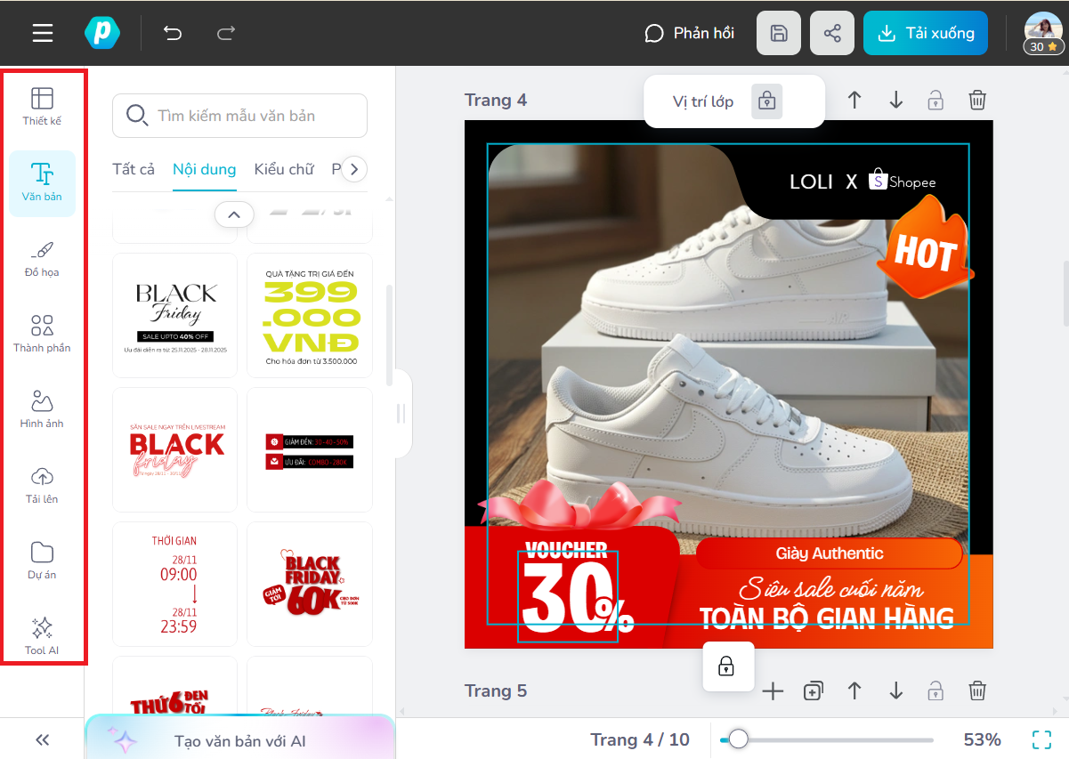Click Tạo văn bản với AI button
1069x759 pixels.
click(x=239, y=740)
